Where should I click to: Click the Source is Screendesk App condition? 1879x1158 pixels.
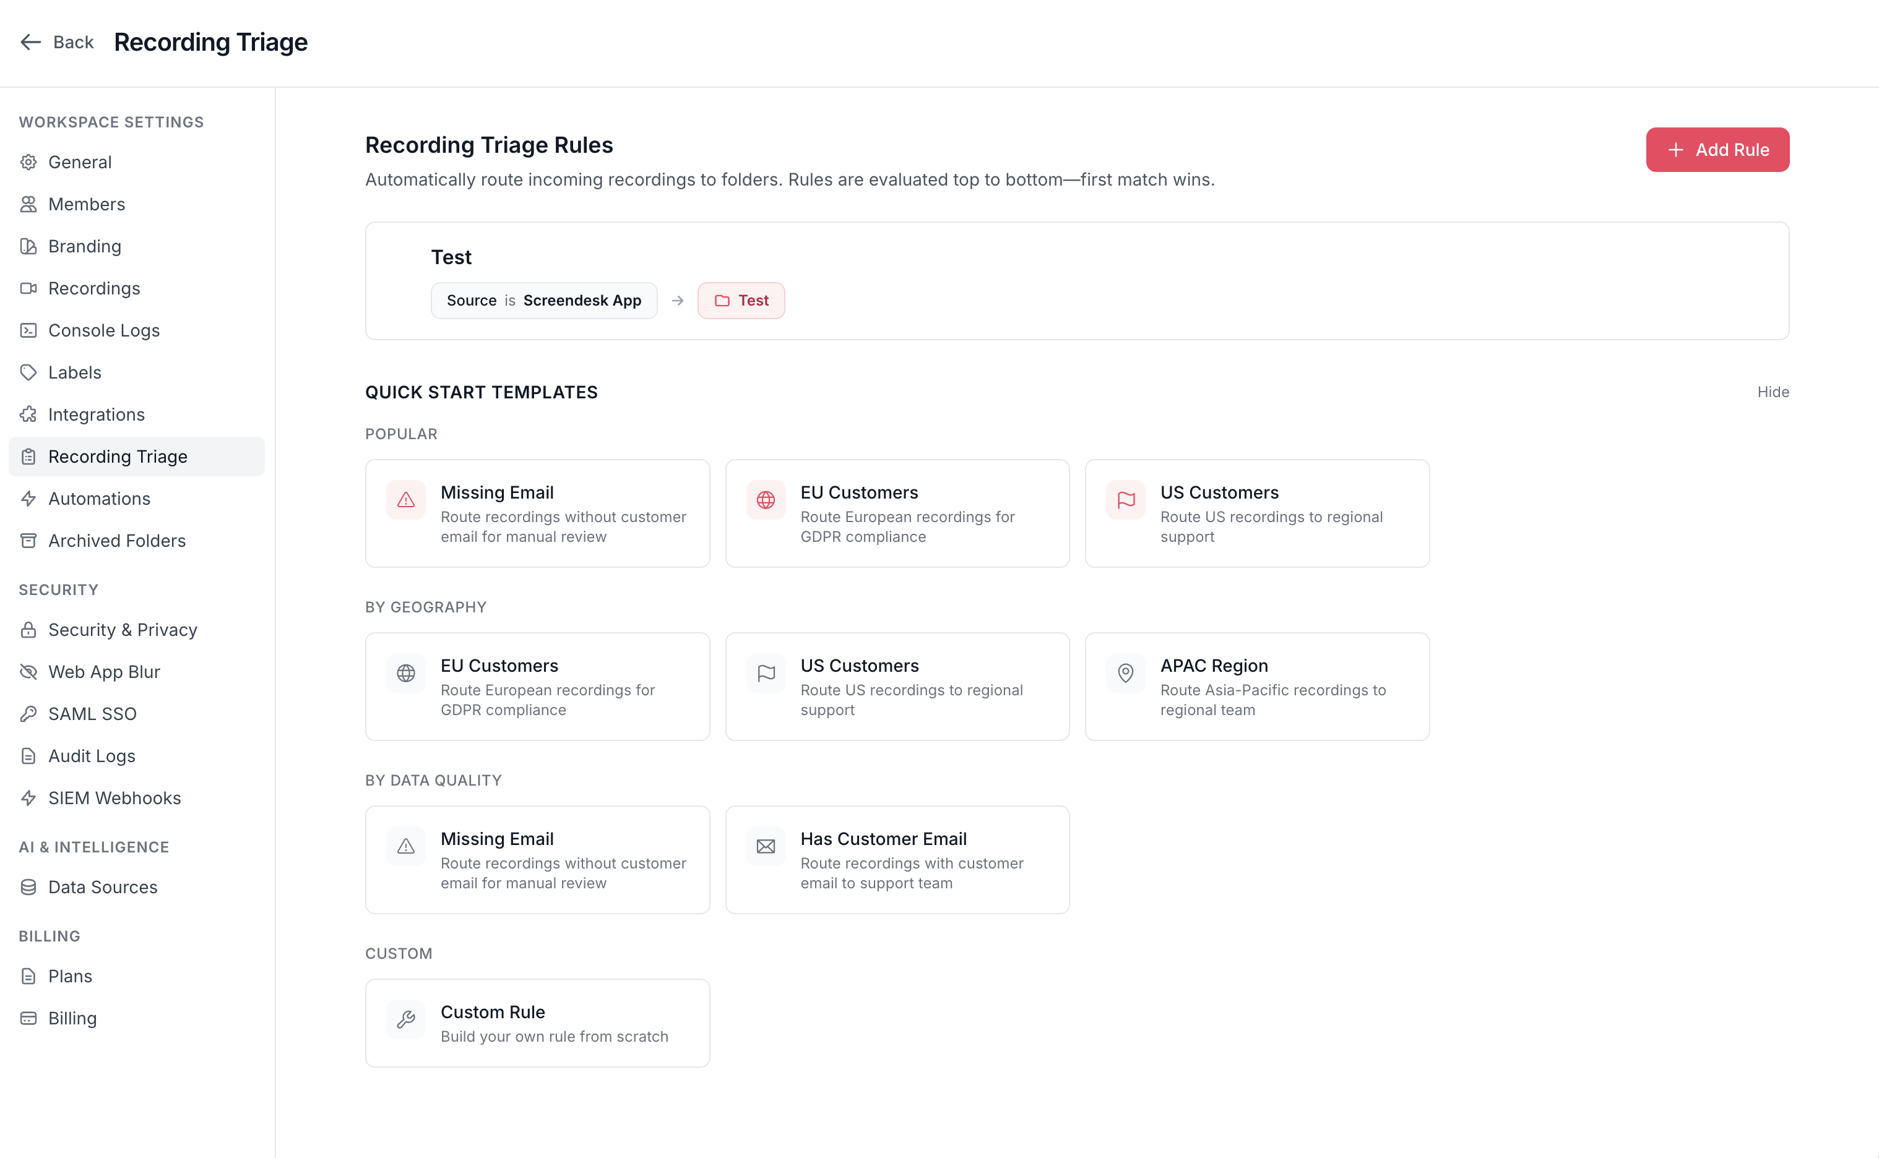click(x=543, y=300)
